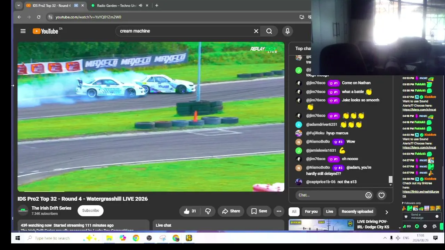Open the 'LIVE Driving POV- IRL- Dodge City KS' title
The image size is (445, 250).
coord(373,224)
